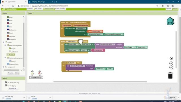Image resolution: width=181 pixels, height=102 pixels.
Task: Open the browser profile avatar
Action: (173, 6)
